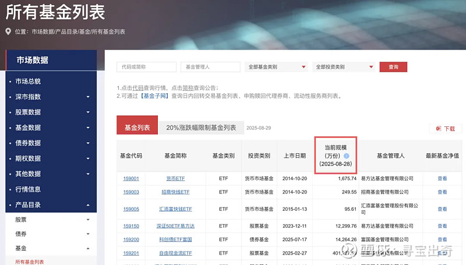Open fund code 159200 link
Screen dimensions: 466x265
pyautogui.click(x=131, y=239)
